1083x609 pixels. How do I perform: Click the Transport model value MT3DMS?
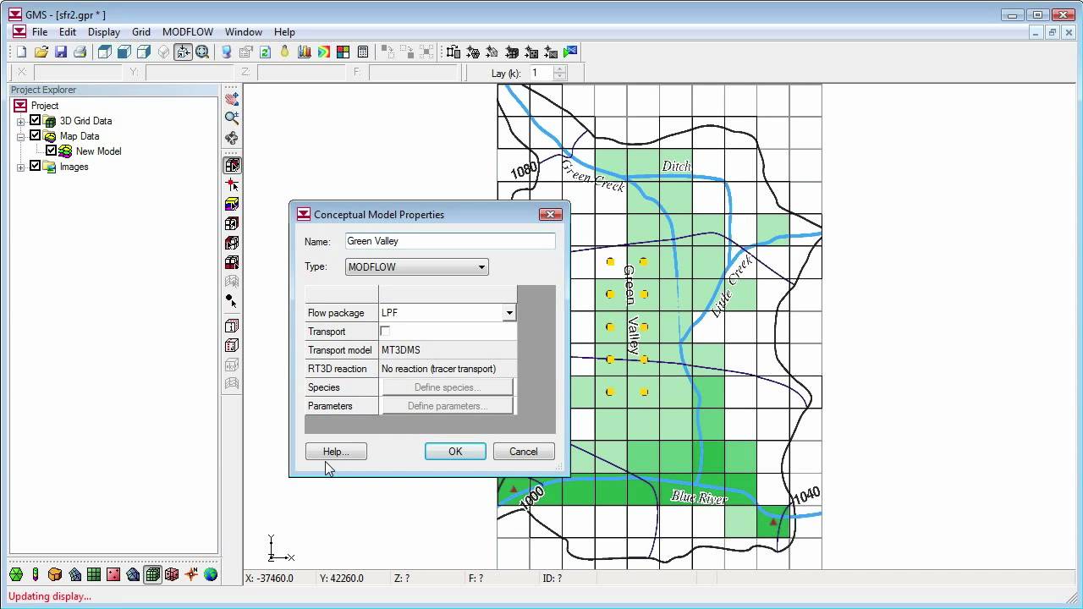click(x=401, y=350)
